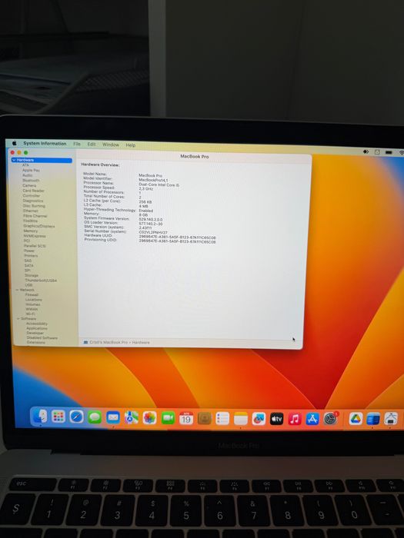
Task: Open the Edit menu
Action: coord(92,144)
